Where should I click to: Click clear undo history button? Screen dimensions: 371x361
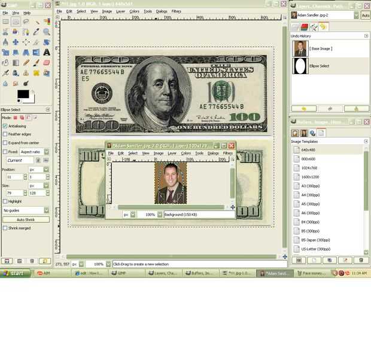point(356,109)
